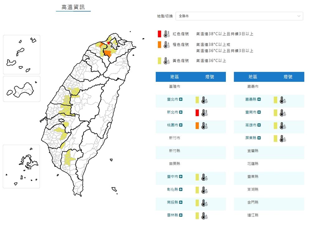
Task: Expand 新北市 row with plus icon
Action: pyautogui.click(x=181, y=112)
